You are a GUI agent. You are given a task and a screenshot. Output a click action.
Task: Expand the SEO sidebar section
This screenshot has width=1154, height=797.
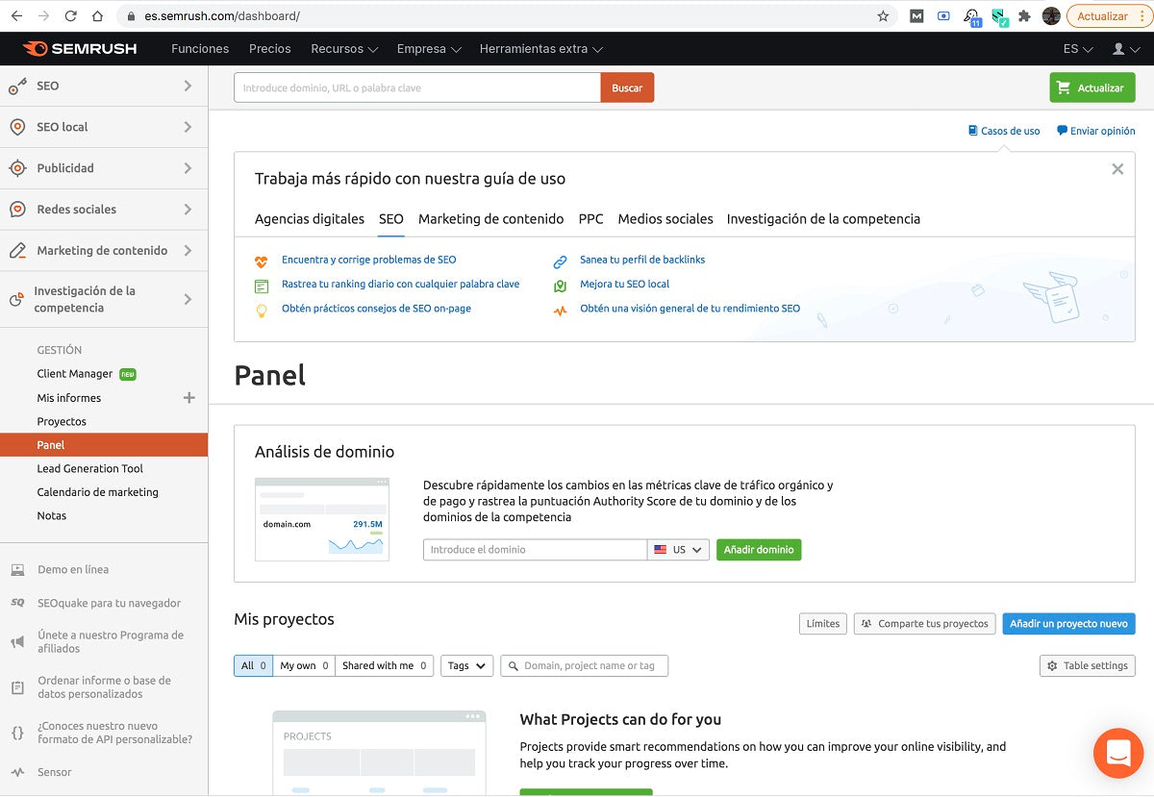[x=188, y=86]
